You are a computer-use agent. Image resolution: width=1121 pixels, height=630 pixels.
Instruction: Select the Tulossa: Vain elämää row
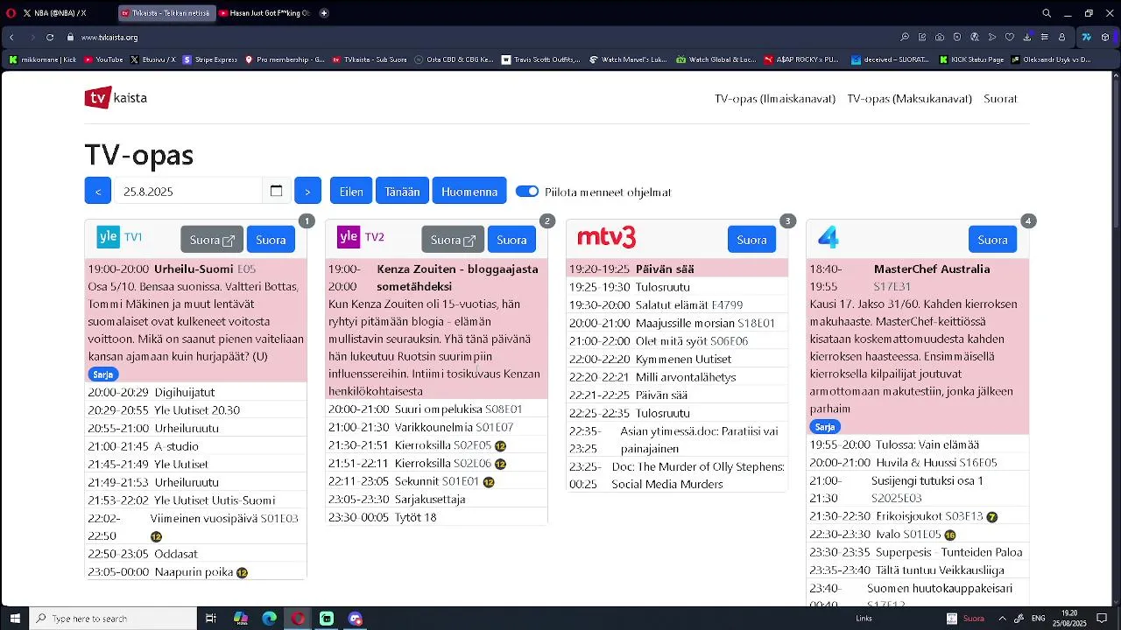click(x=917, y=444)
